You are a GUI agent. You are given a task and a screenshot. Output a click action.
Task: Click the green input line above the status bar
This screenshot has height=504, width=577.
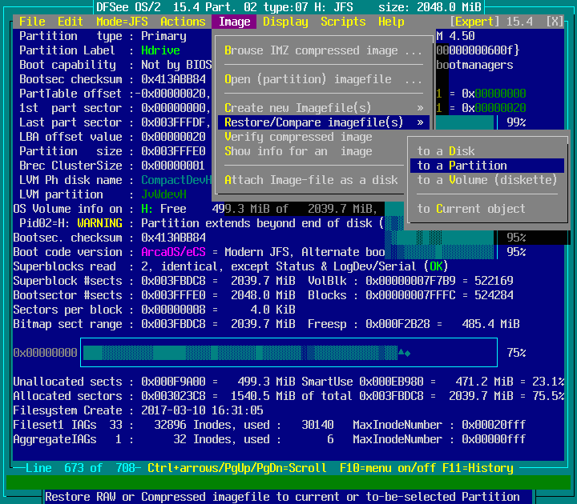(288, 482)
